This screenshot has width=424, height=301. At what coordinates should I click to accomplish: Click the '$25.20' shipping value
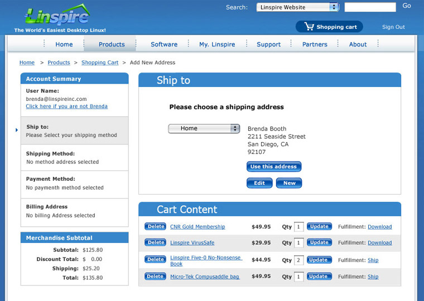(91, 269)
